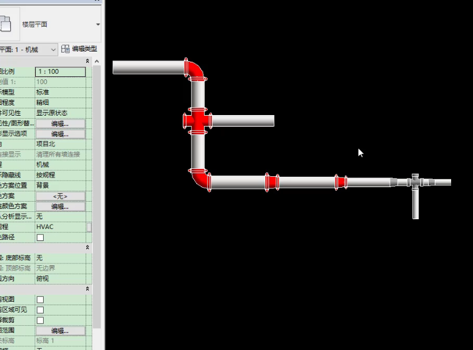Click the floor plan type thumbnail icon
The width and height of the screenshot is (473, 350).
pyautogui.click(x=5, y=24)
